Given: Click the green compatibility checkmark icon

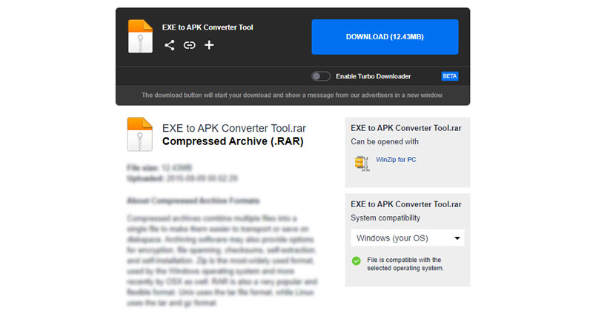Looking at the screenshot, I should click(x=357, y=261).
